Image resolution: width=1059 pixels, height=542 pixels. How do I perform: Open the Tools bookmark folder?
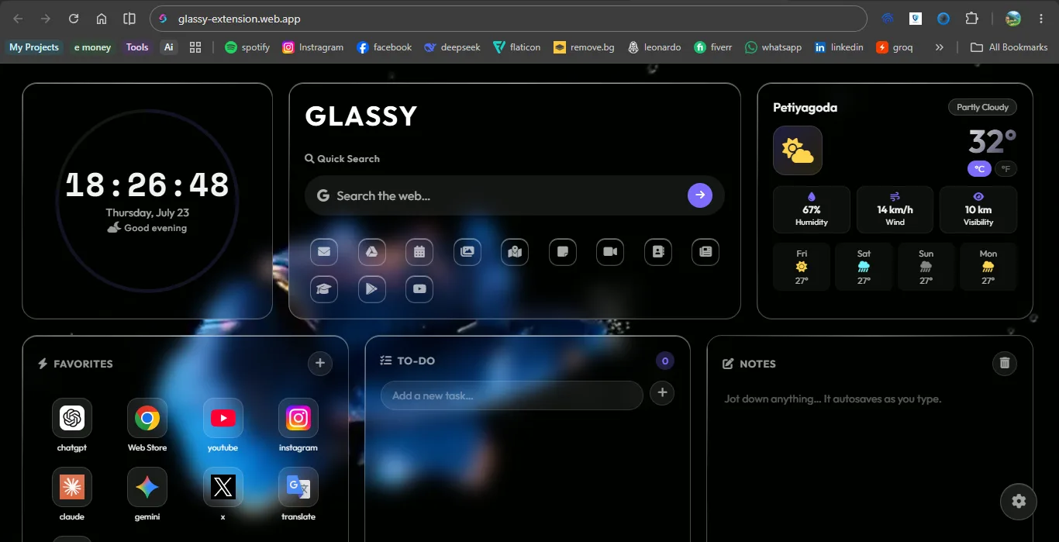click(x=137, y=47)
